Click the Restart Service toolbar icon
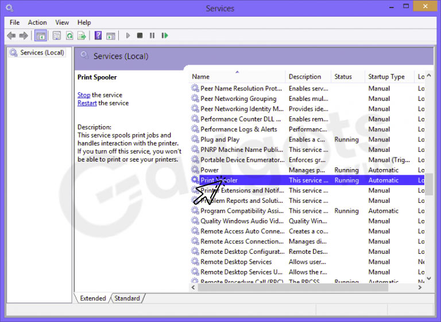 tap(165, 36)
